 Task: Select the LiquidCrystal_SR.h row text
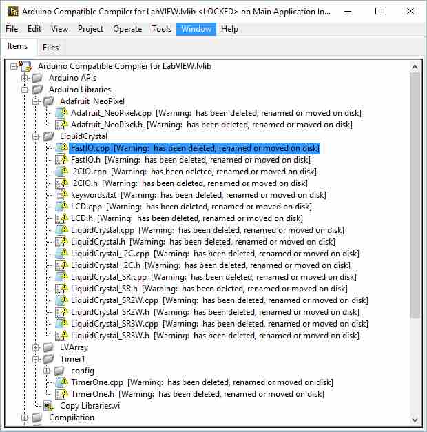pos(209,289)
